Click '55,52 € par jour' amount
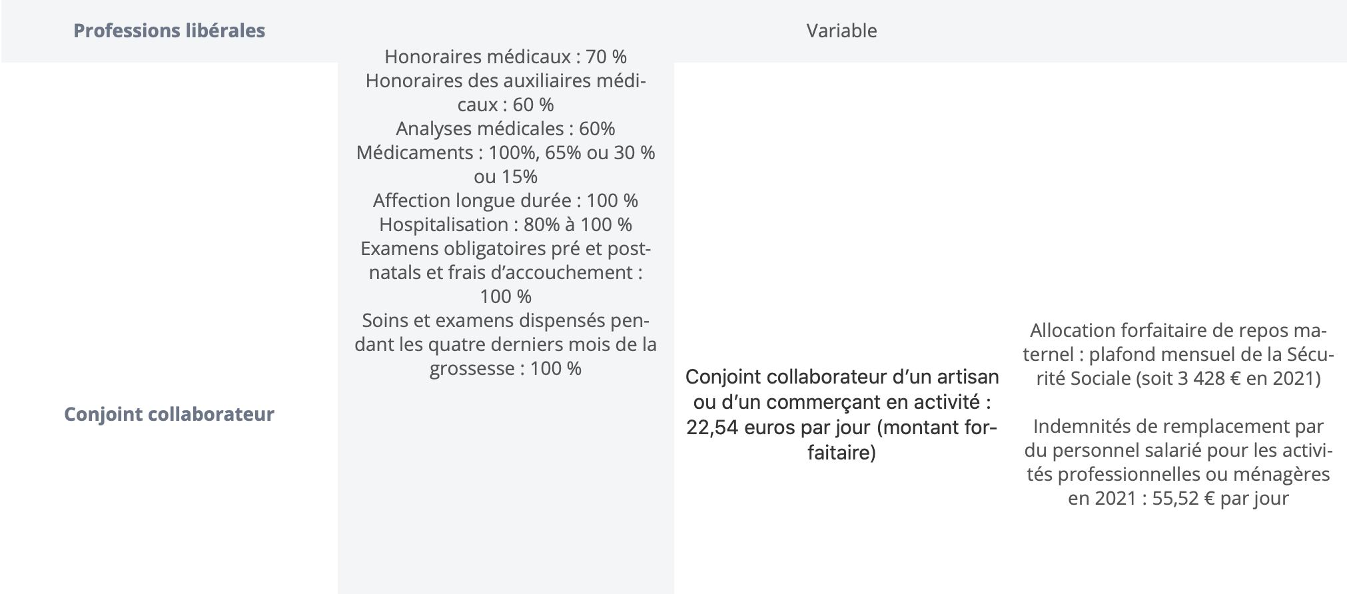Image resolution: width=1347 pixels, height=594 pixels. [1220, 498]
